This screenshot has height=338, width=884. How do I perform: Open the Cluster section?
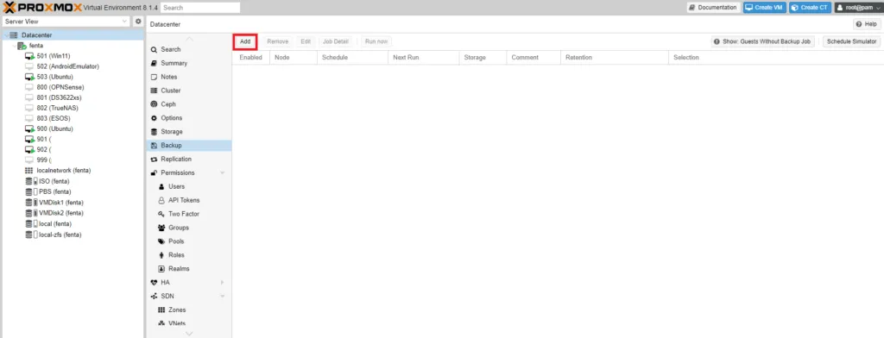(189, 91)
